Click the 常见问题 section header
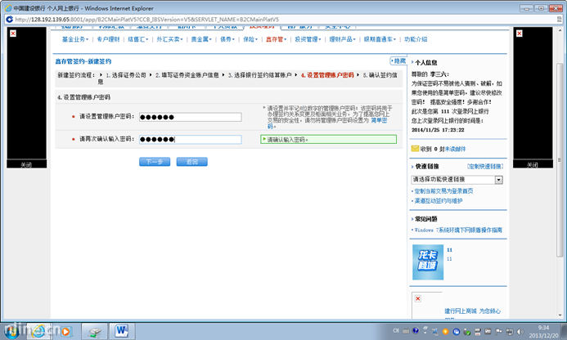567x340 pixels. (425, 219)
